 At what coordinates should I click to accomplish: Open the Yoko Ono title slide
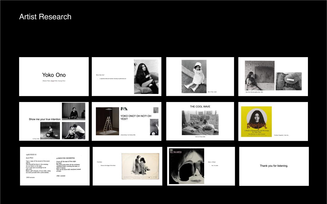(x=54, y=76)
